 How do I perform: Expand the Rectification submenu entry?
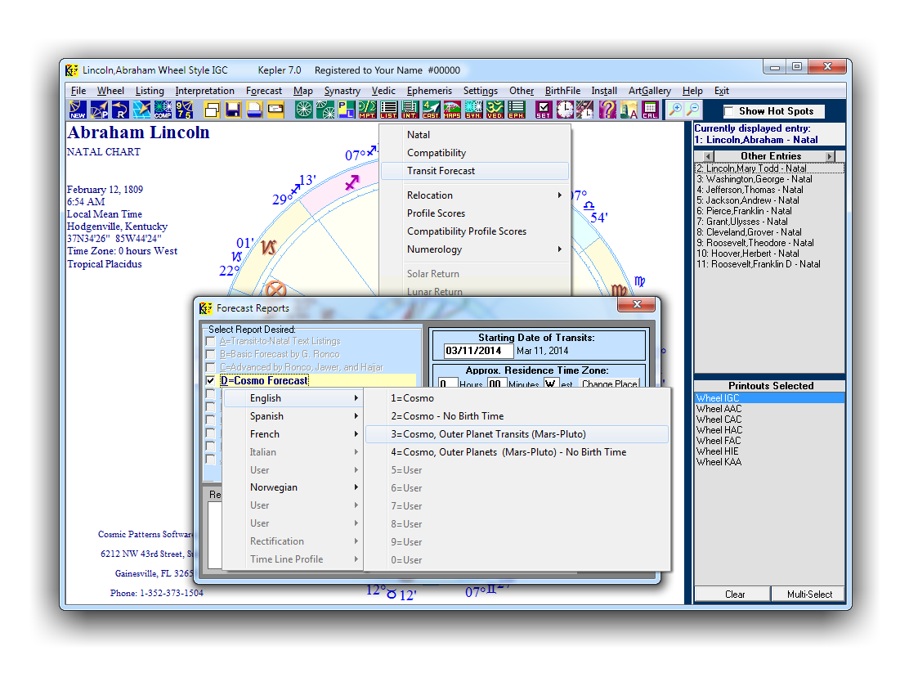coord(293,541)
